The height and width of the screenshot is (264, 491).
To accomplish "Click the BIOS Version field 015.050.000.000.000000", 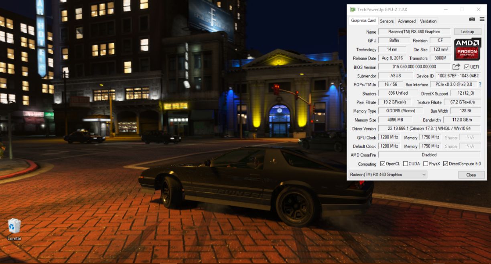I will 414,67.
